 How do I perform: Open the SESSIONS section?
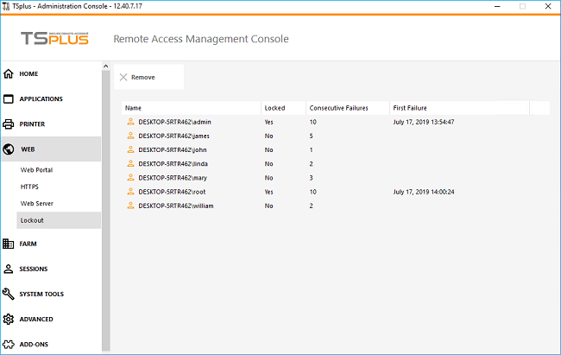[34, 269]
